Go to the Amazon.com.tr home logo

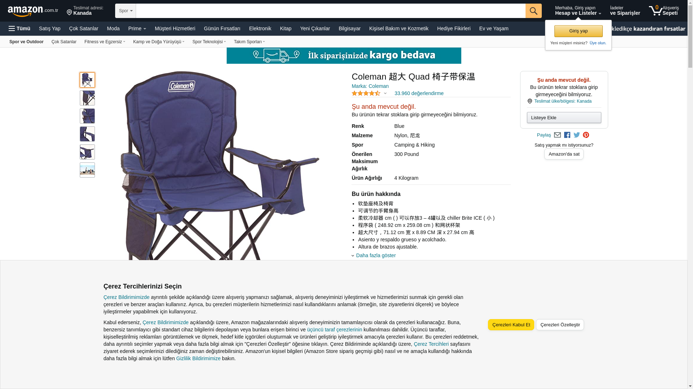coord(33,11)
